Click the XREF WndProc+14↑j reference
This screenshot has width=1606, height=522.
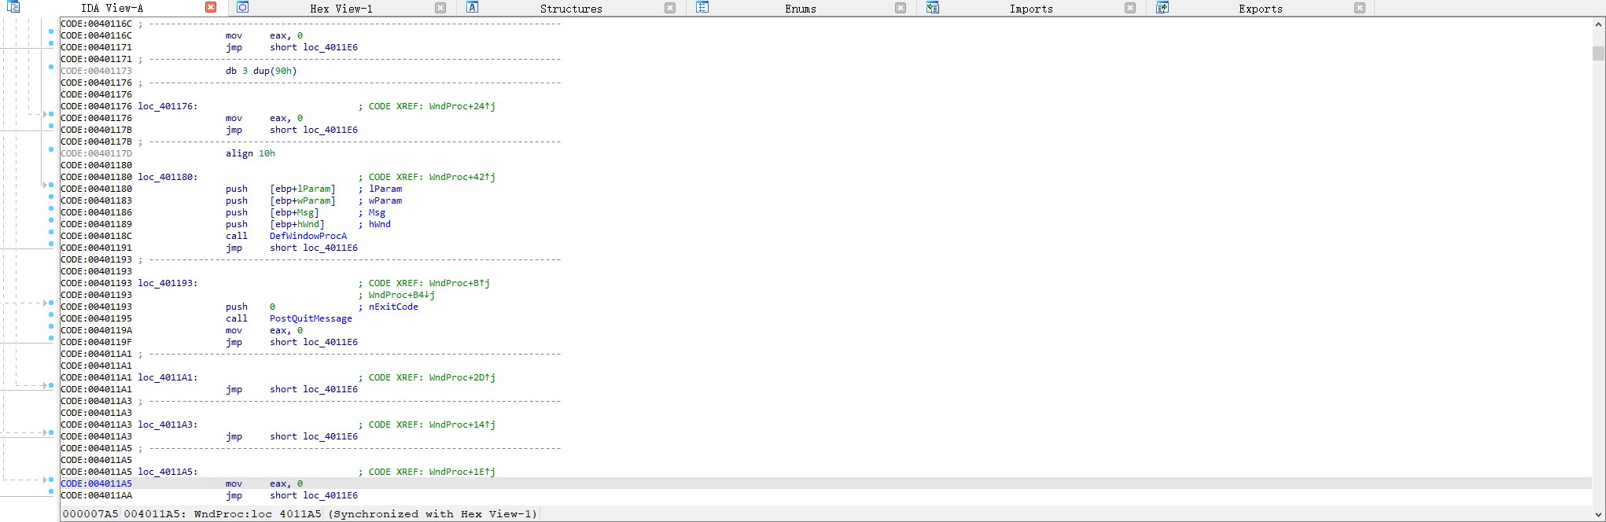point(462,425)
